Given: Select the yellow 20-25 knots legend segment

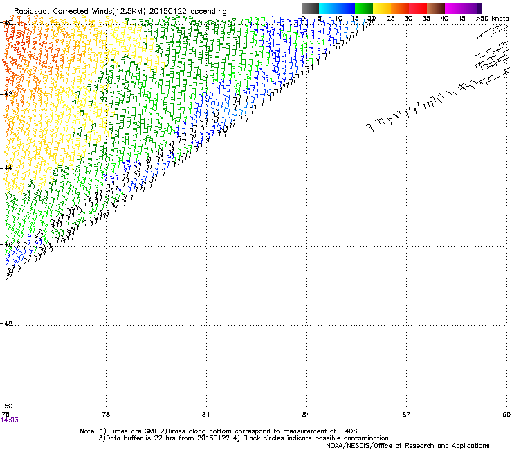Looking at the screenshot, I should [x=382, y=8].
